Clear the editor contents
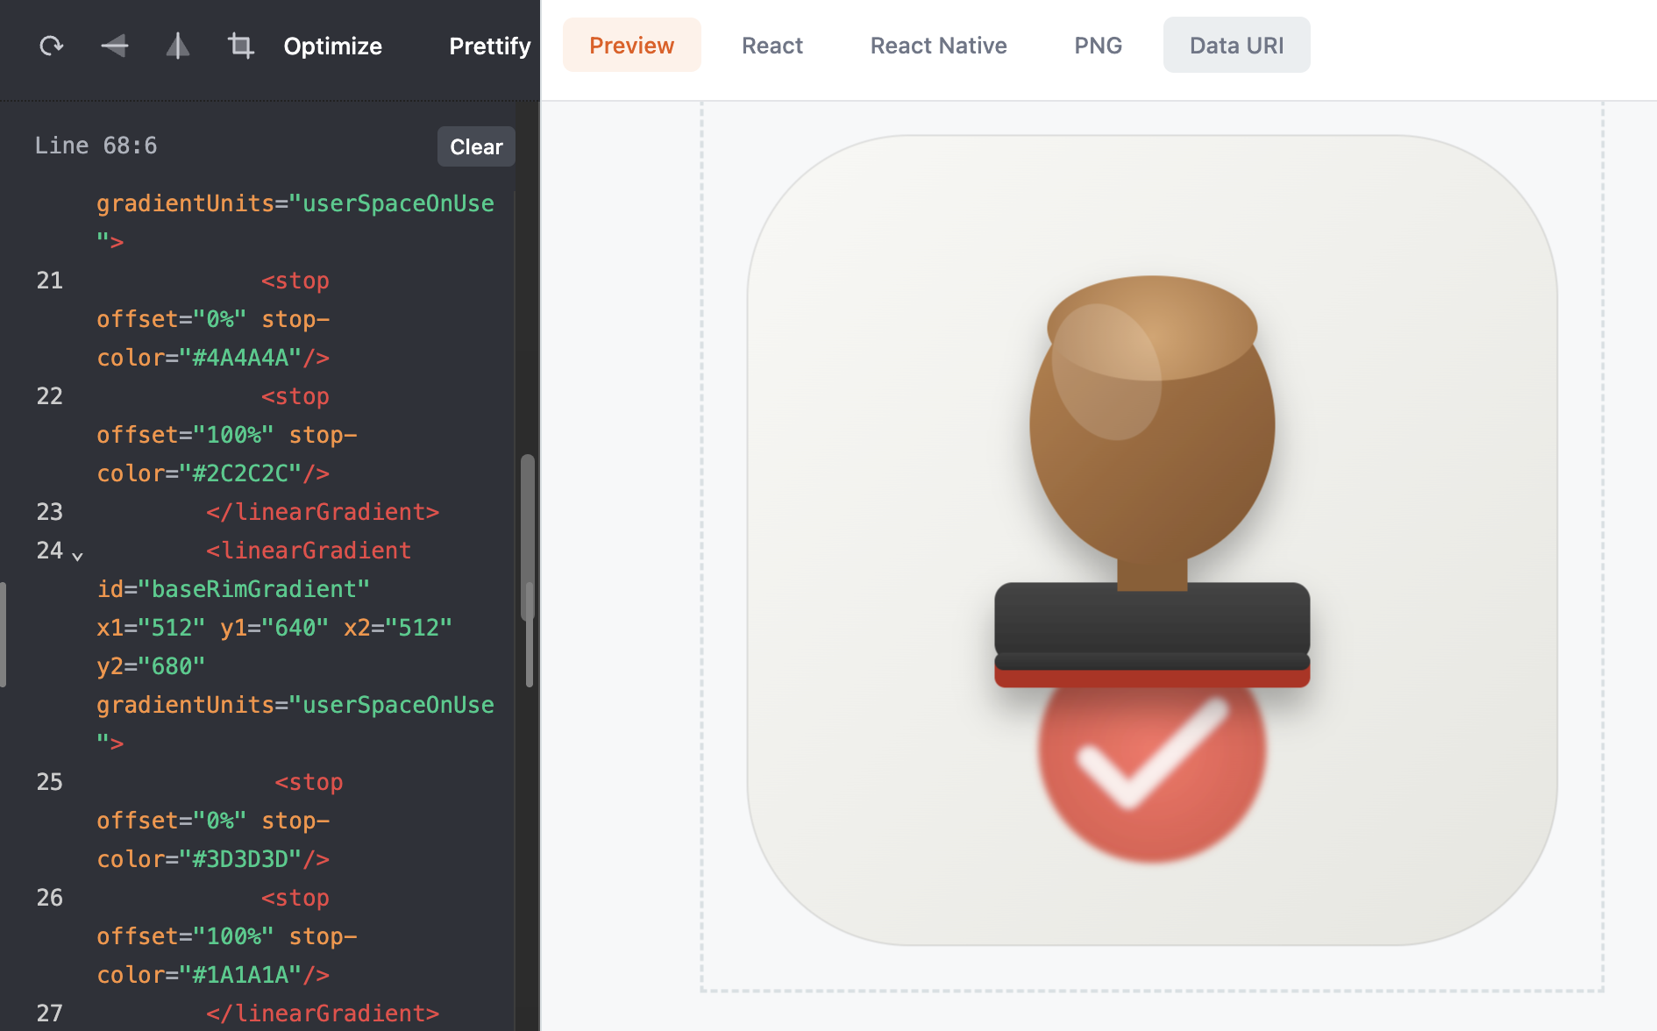 [476, 146]
